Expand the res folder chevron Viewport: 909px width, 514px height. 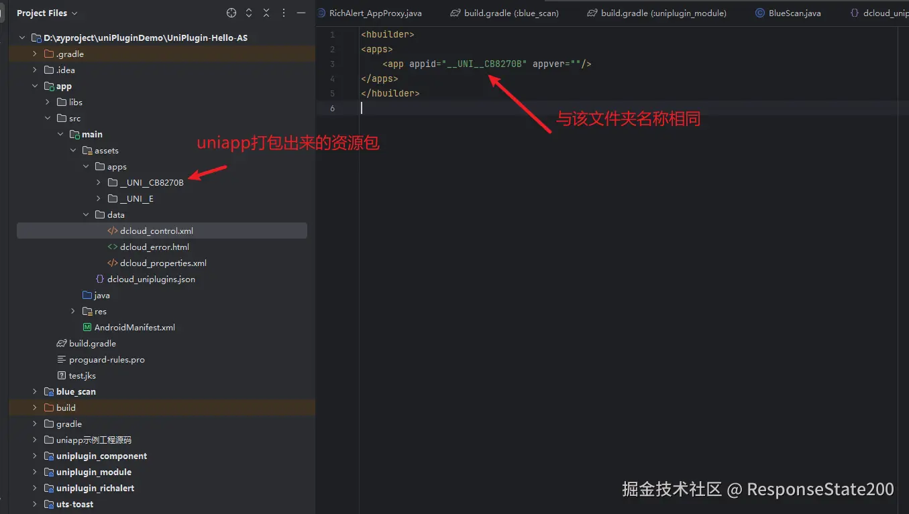(73, 311)
